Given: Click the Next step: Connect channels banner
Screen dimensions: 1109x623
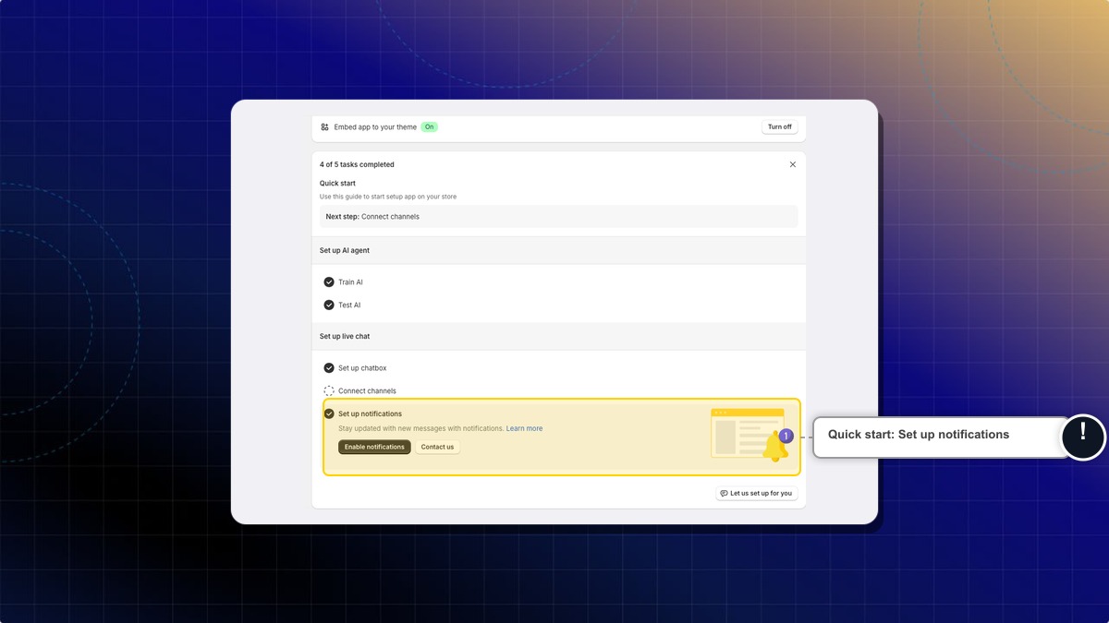Looking at the screenshot, I should (x=558, y=217).
